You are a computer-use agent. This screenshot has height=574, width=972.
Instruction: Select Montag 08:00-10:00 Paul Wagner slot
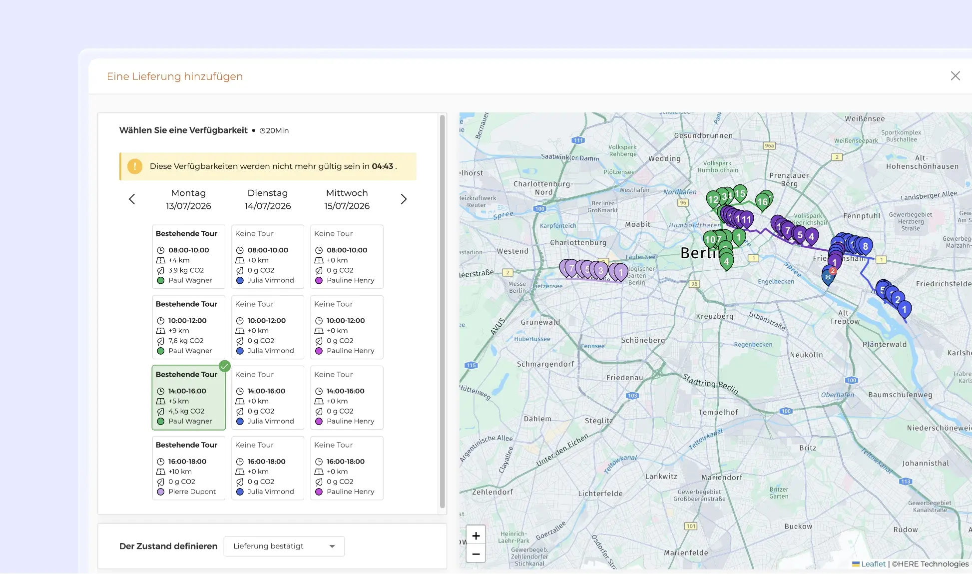coord(189,257)
